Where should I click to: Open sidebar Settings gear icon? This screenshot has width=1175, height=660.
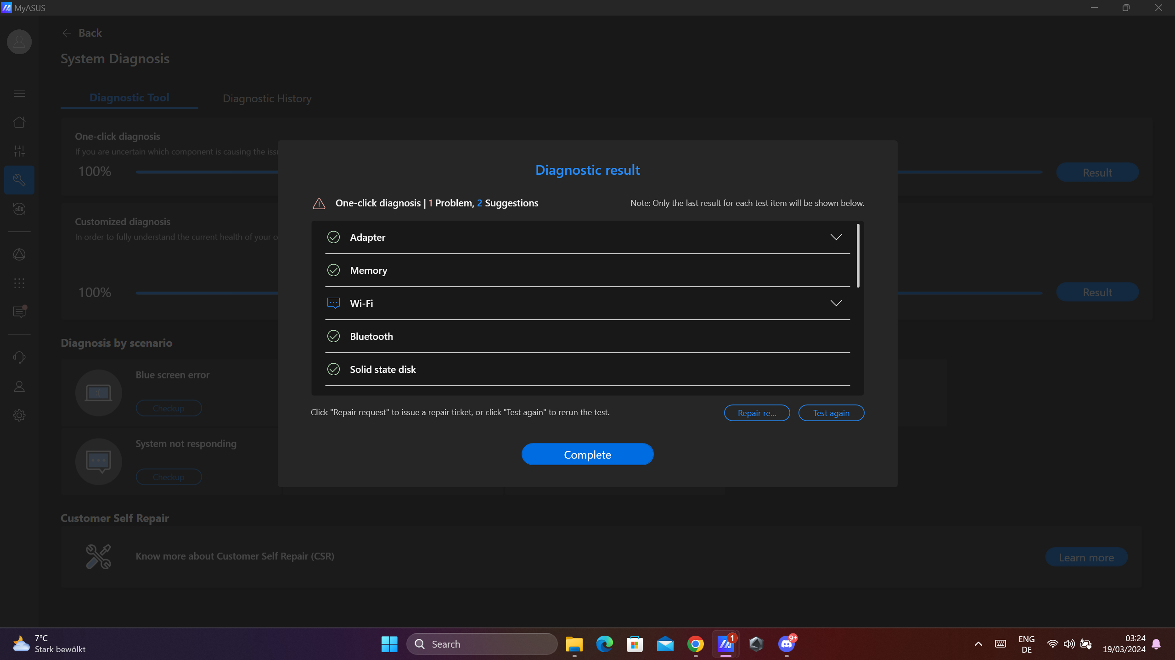[19, 415]
